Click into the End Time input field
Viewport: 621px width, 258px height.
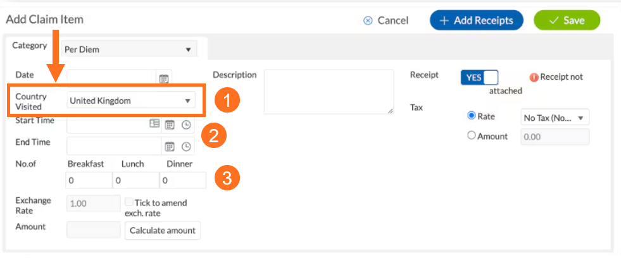point(114,146)
